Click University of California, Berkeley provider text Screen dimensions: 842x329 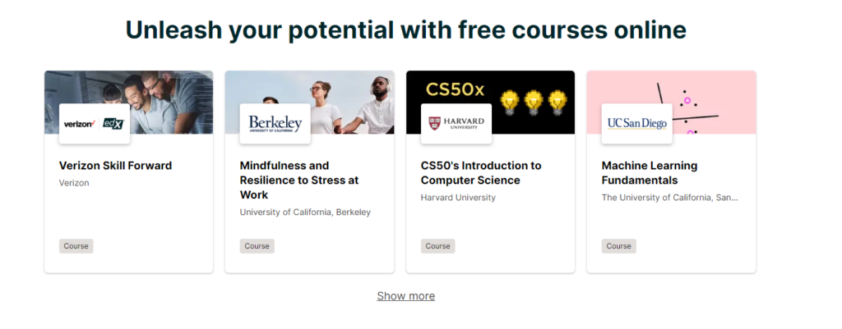point(305,212)
